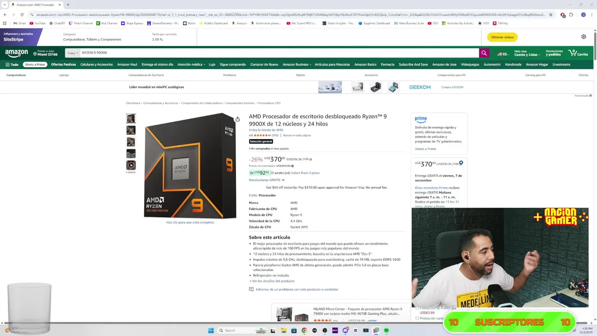Click Devoluciones y pedidos link
This screenshot has width=597, height=336.
click(x=554, y=53)
